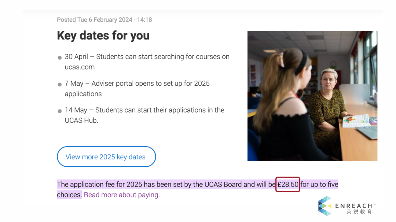Click the posted date Tue 6 February 2024
The image size is (396, 222).
click(x=104, y=19)
